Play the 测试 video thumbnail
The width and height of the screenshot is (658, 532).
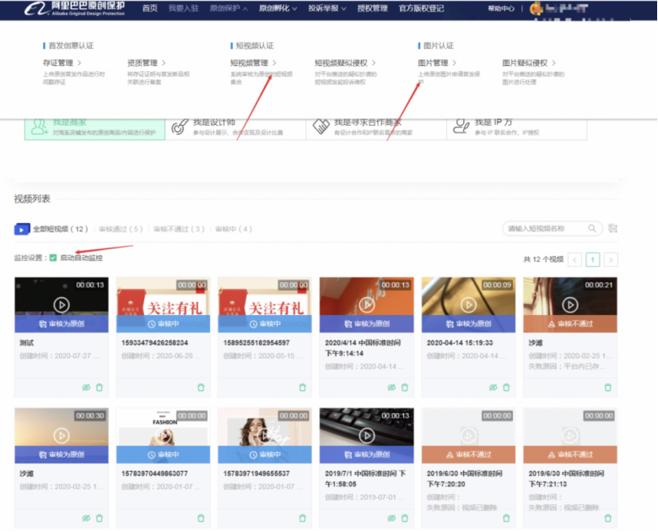(x=62, y=305)
